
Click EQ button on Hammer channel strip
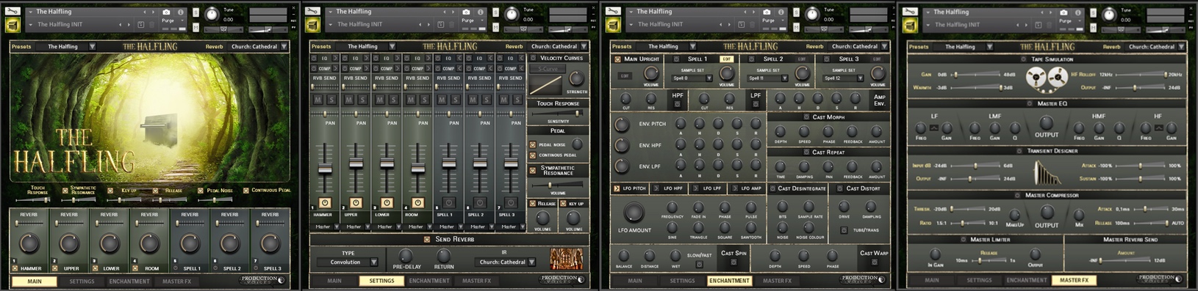click(324, 58)
